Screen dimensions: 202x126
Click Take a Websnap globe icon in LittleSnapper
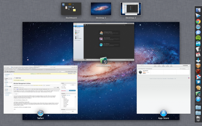(101, 45)
